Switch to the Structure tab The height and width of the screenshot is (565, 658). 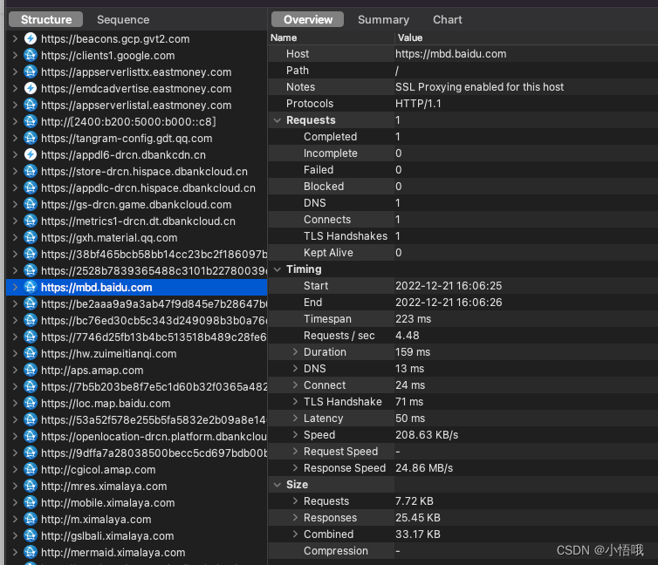45,20
